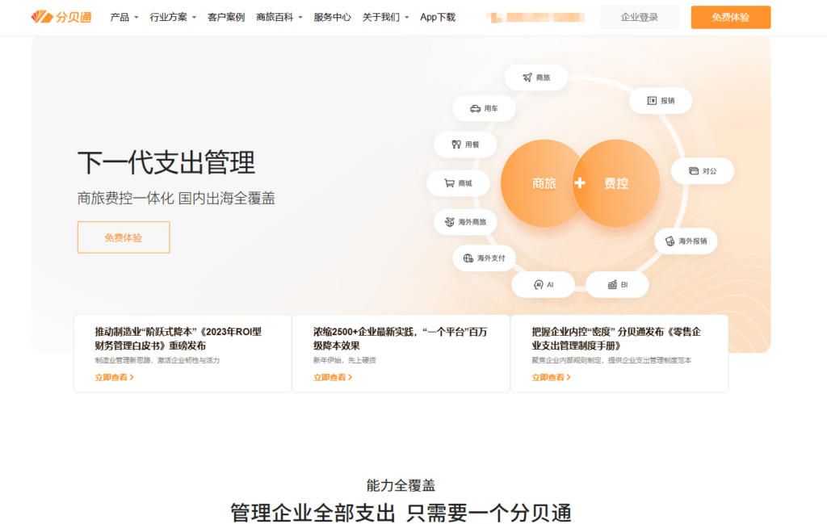Click the 分贝通 logo in the header
Image resolution: width=827 pixels, height=524 pixels.
62,16
